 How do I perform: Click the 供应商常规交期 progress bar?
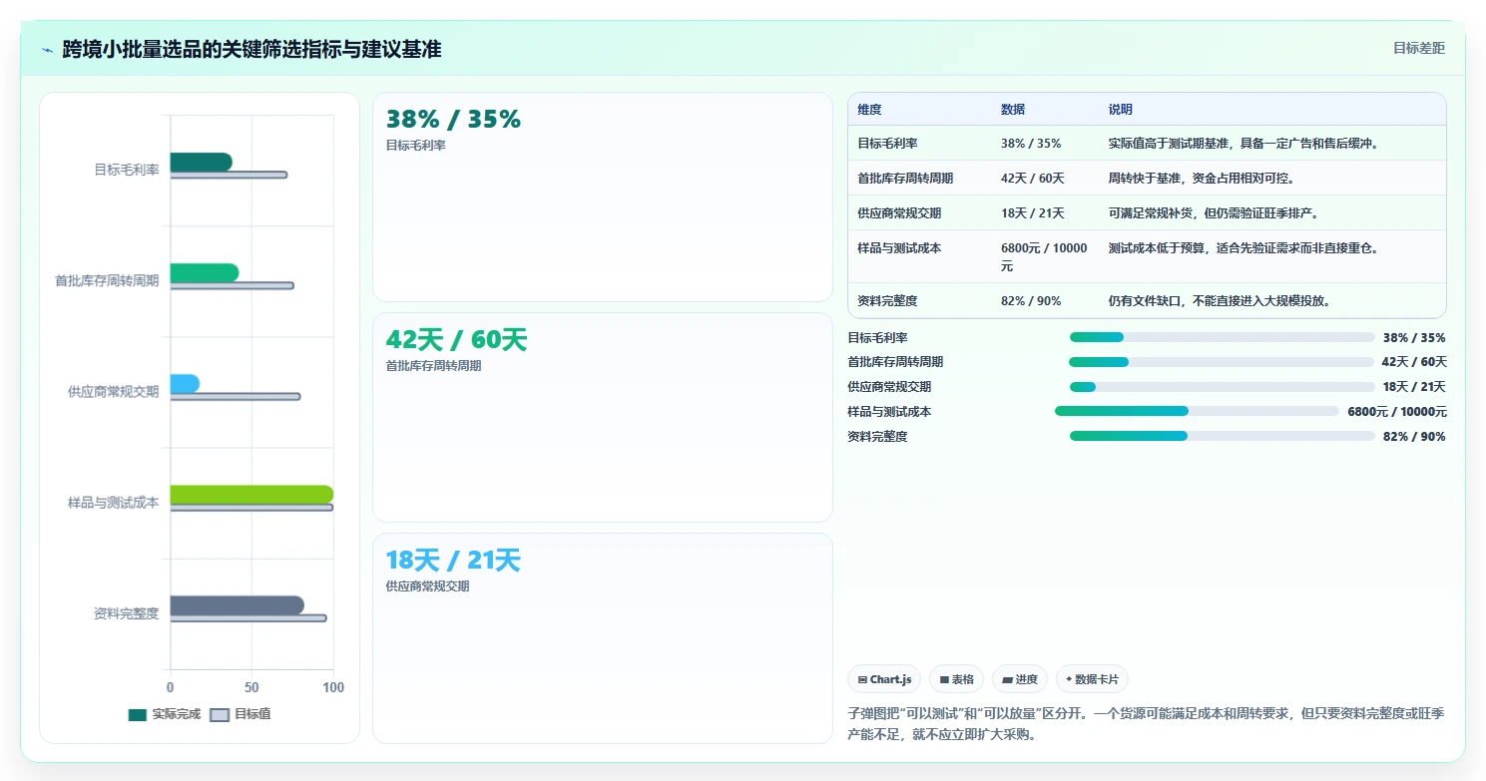click(1222, 387)
